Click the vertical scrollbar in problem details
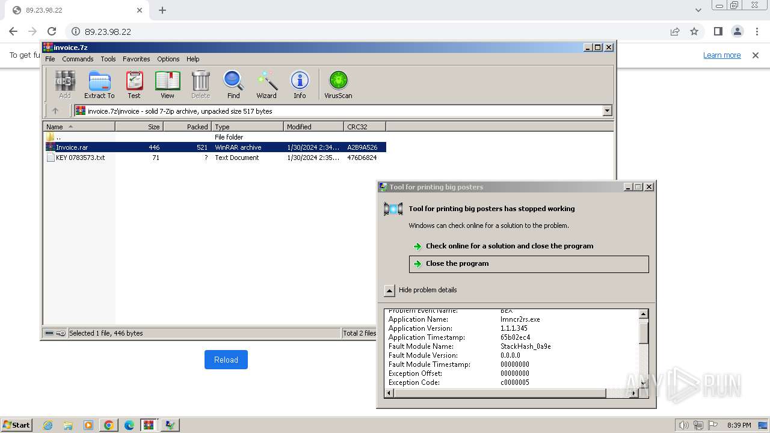770x433 pixels. [x=644, y=333]
